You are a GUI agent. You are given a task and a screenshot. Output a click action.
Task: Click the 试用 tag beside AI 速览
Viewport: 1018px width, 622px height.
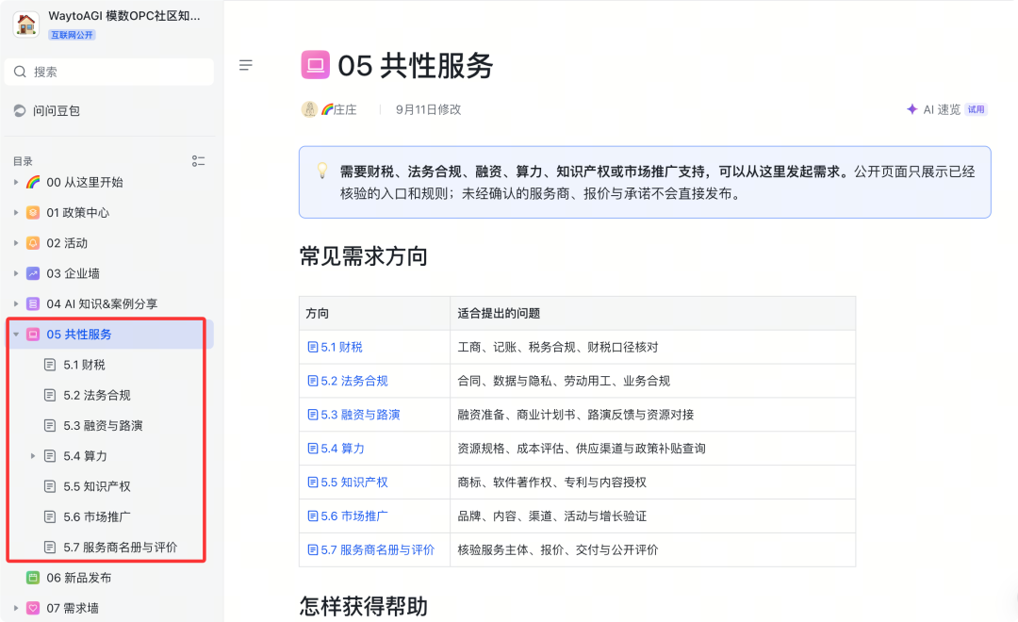pos(976,109)
